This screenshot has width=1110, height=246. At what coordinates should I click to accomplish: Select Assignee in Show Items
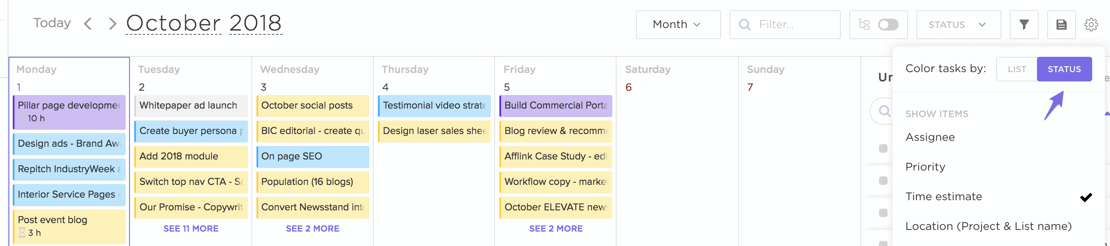pos(930,137)
